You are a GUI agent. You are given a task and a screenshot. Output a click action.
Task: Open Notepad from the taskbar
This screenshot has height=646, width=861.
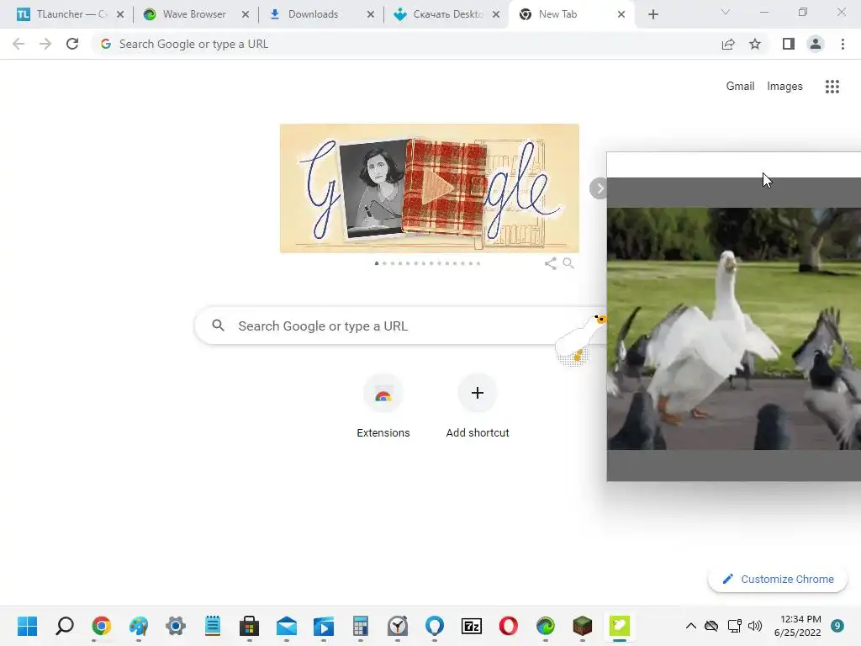click(x=213, y=626)
